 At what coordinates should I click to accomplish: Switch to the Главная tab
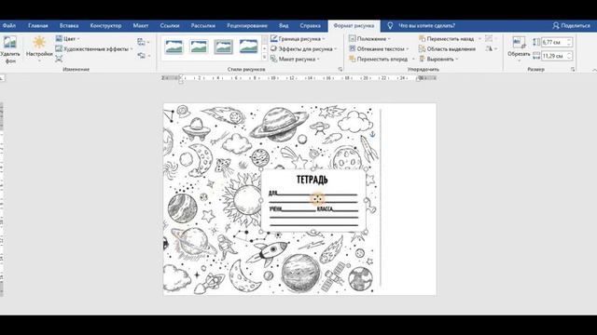(37, 26)
